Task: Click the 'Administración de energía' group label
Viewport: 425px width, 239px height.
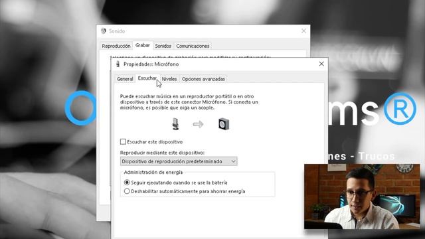Action: (x=153, y=172)
